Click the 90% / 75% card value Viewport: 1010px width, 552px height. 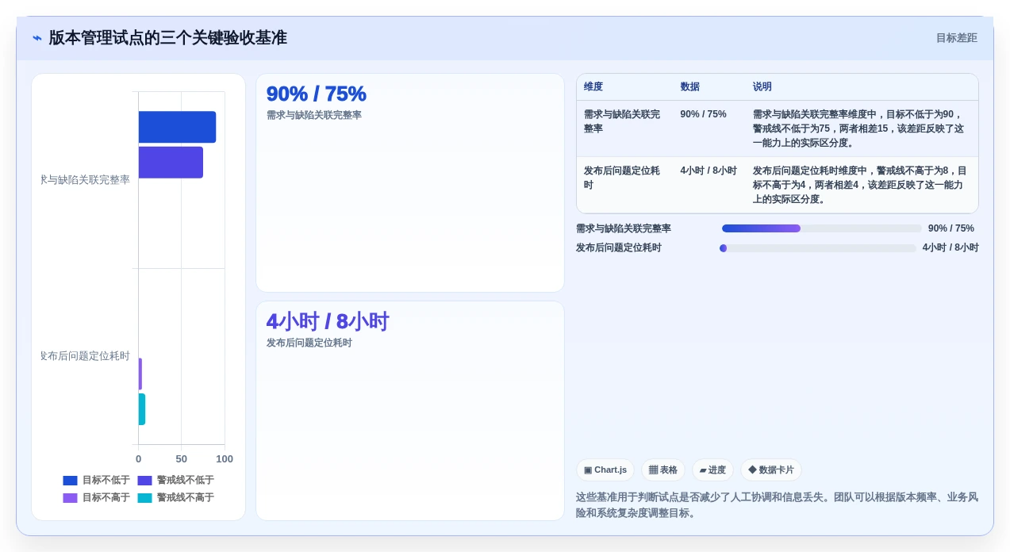(x=316, y=94)
